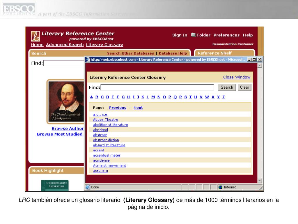Jump to glossary letter Z

coord(224,97)
